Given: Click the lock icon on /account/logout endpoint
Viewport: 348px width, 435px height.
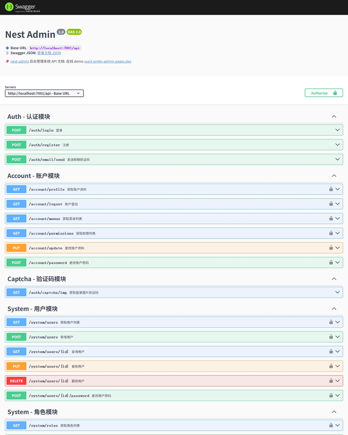Looking at the screenshot, I should click(x=331, y=204).
